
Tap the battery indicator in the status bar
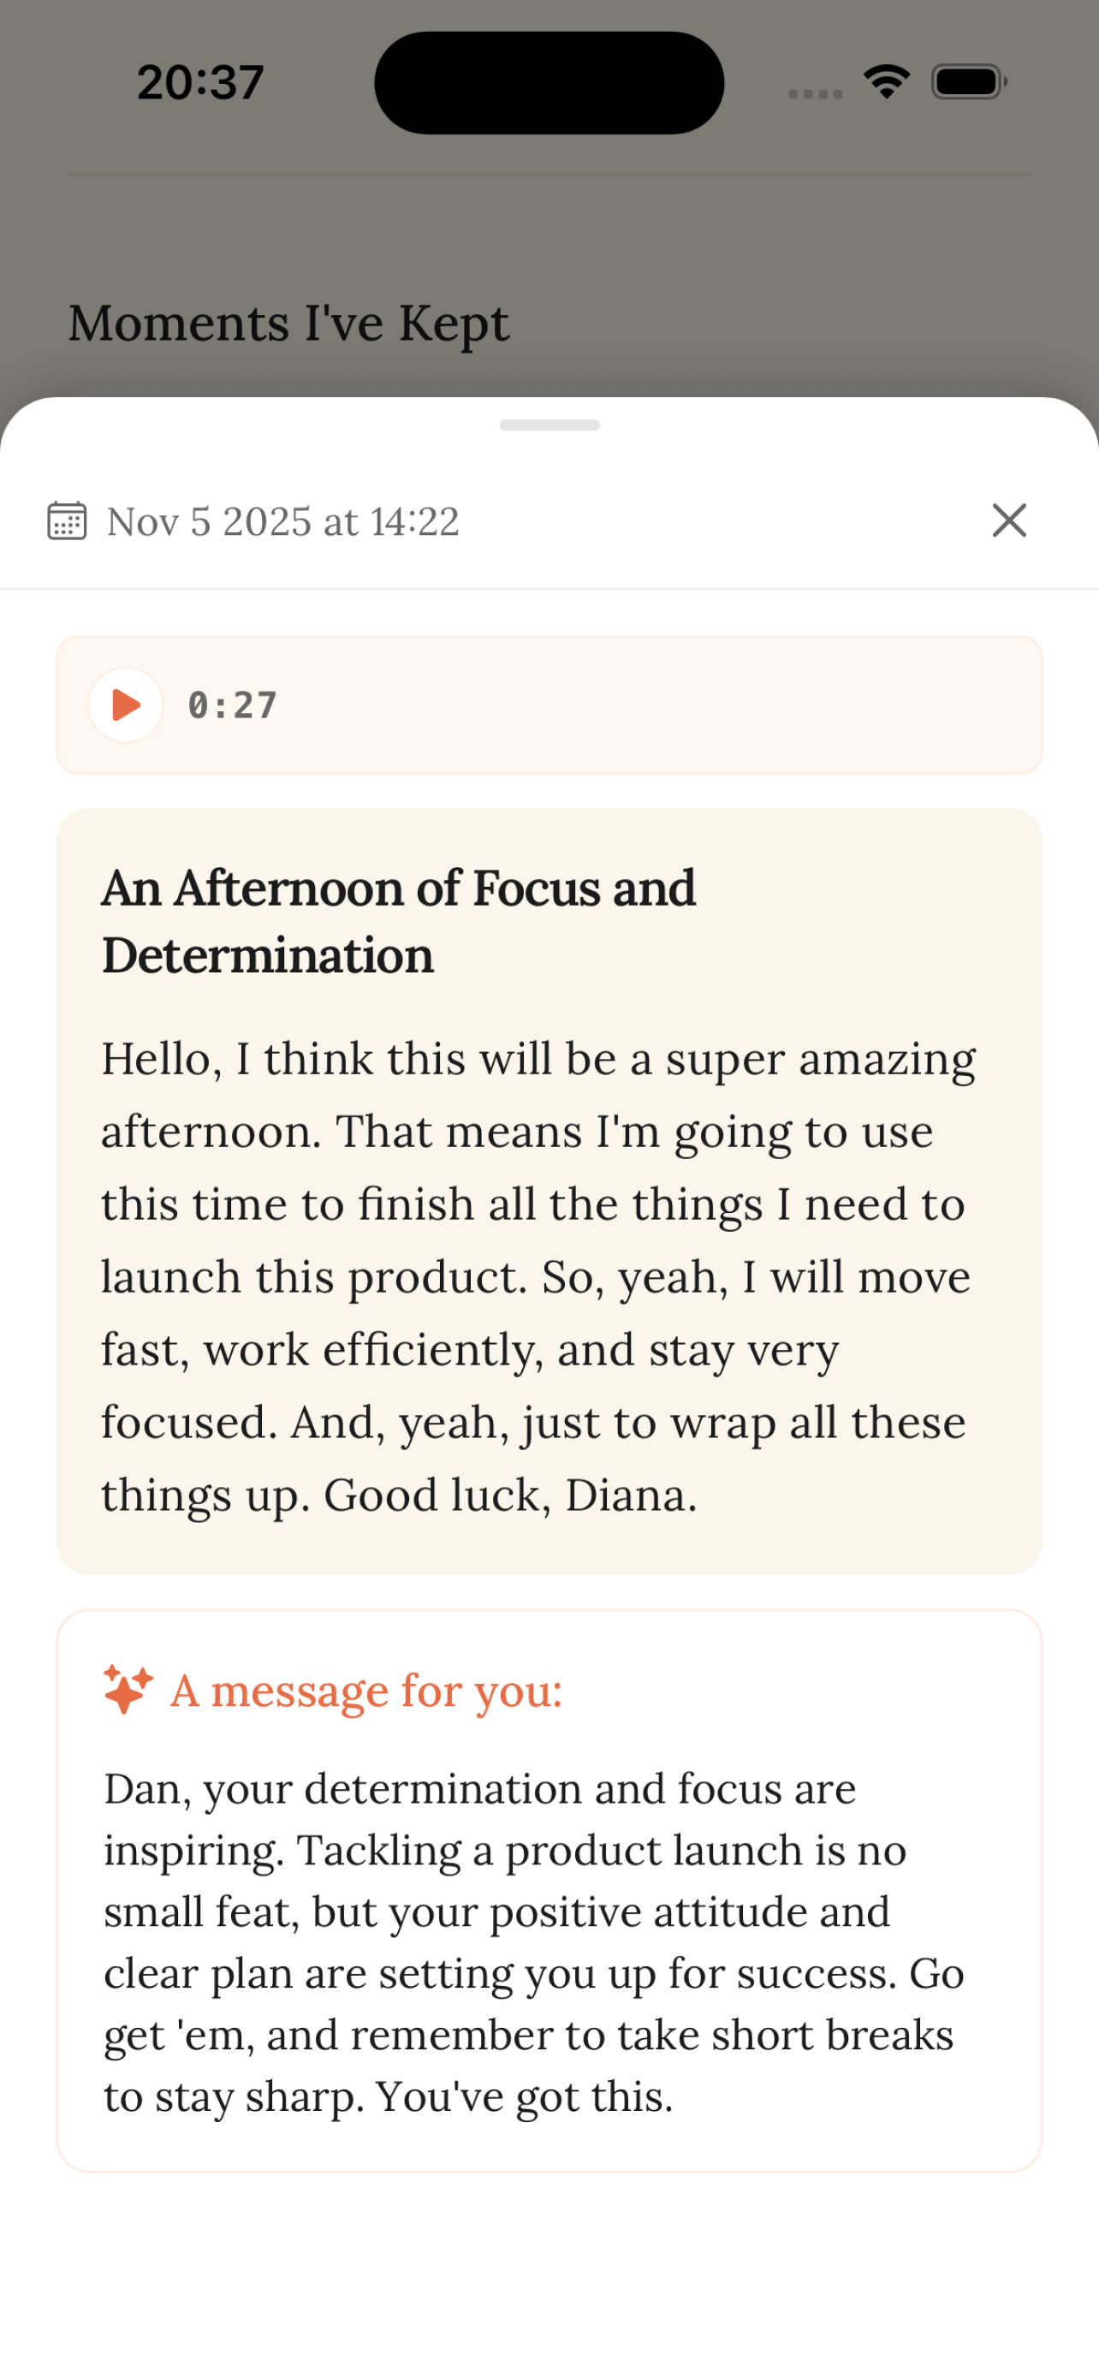click(966, 81)
